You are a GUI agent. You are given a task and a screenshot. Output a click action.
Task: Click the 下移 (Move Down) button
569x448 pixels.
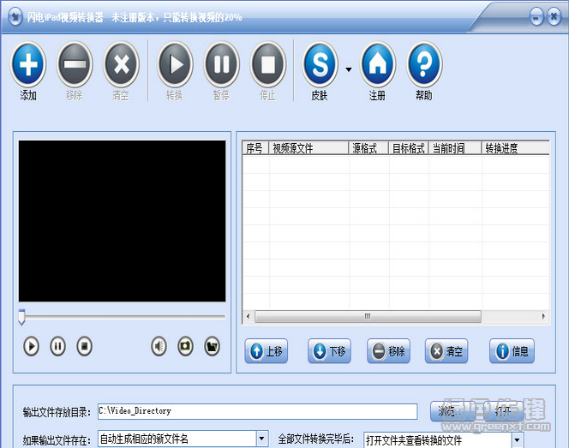point(330,351)
